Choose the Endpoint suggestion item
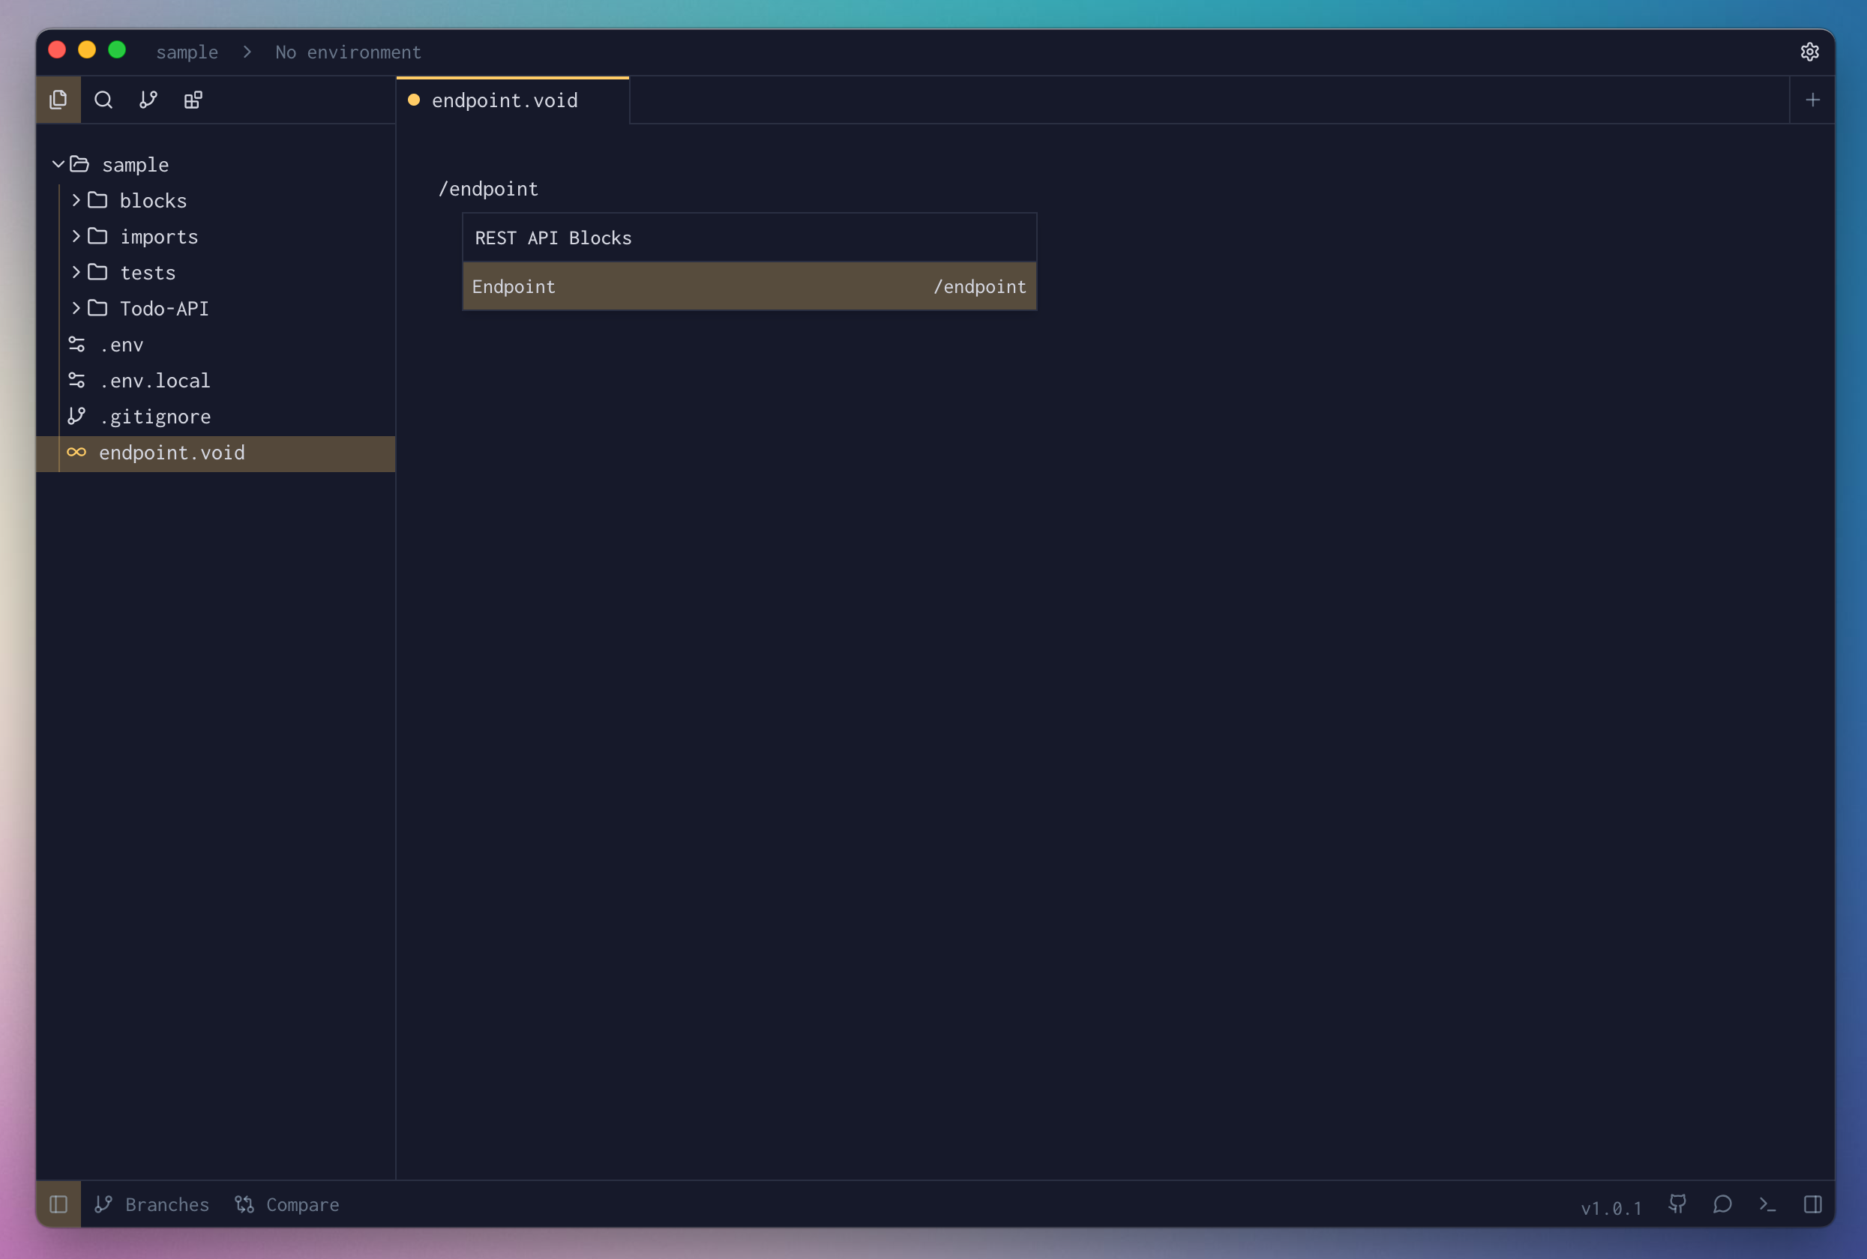1867x1259 pixels. point(749,286)
